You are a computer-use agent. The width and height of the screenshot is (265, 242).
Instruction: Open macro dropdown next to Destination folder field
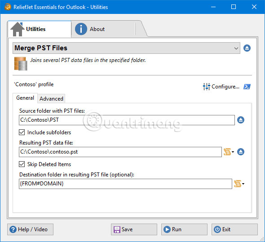(x=239, y=184)
